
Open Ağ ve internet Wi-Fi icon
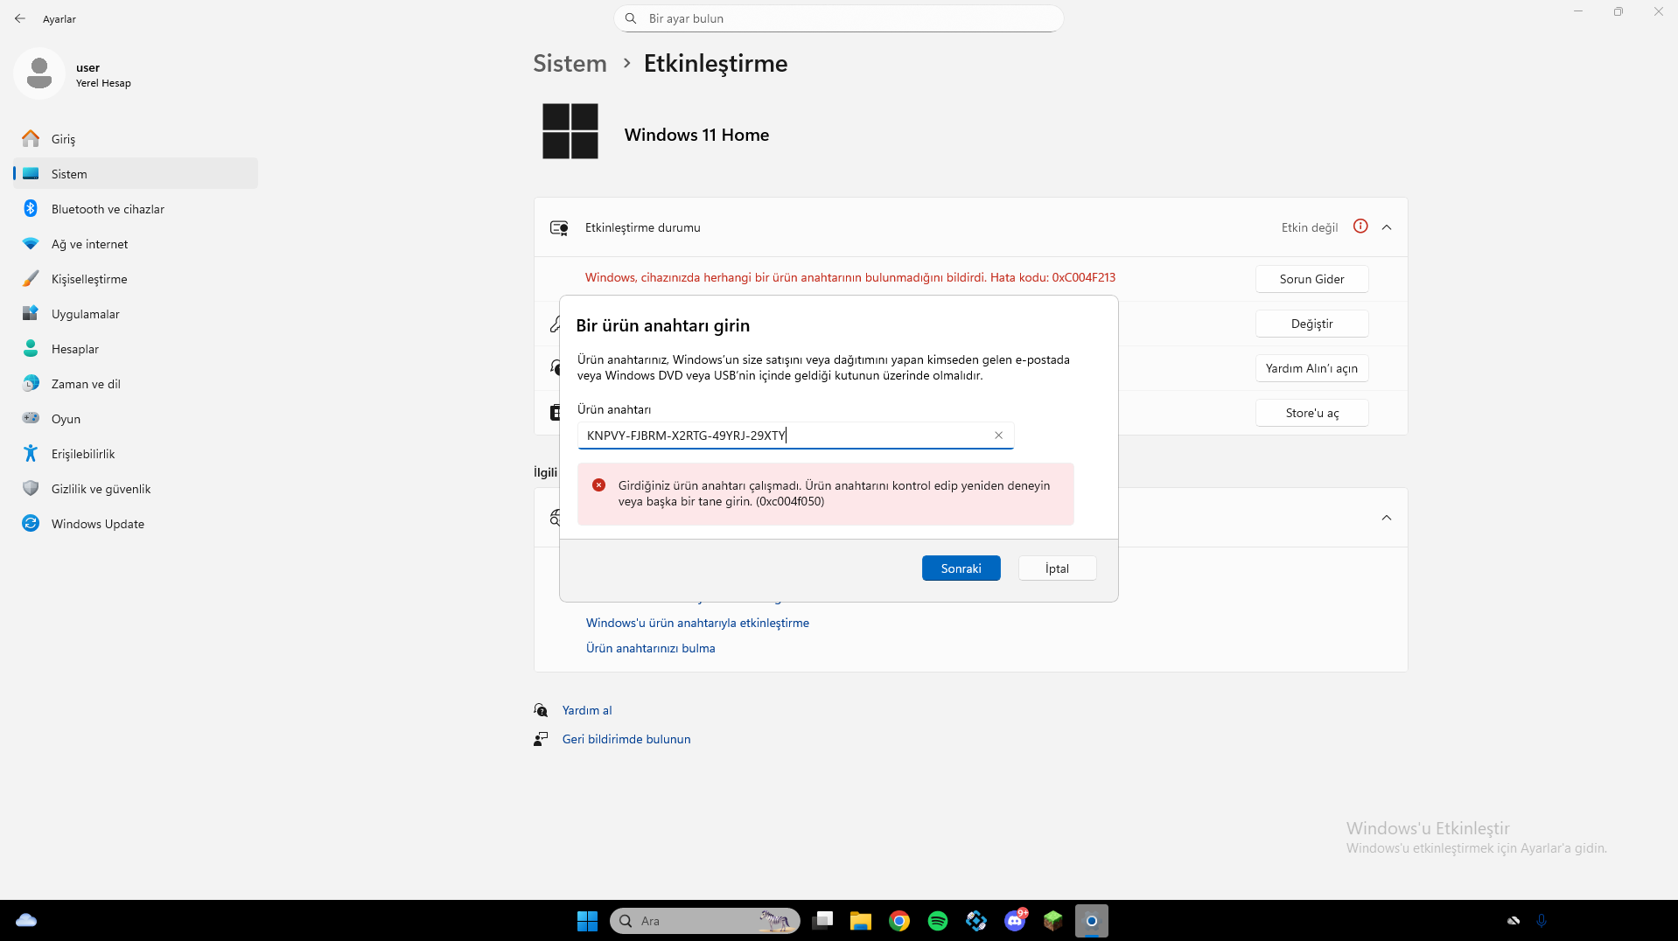[31, 244]
